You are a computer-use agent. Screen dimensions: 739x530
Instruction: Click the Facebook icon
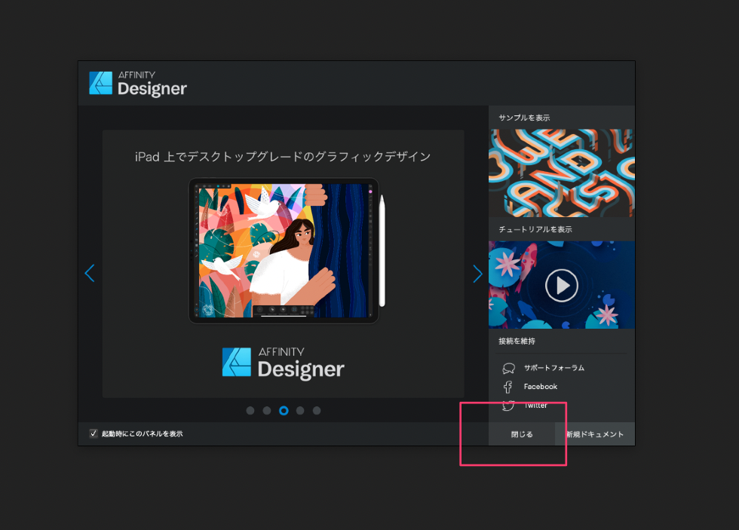point(507,388)
